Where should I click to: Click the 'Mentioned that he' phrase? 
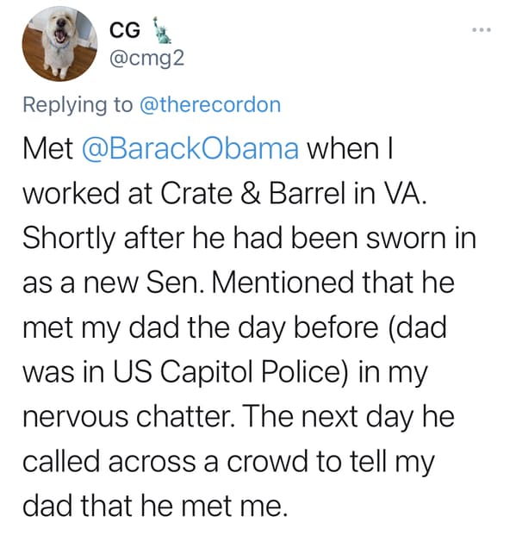coord(334,283)
